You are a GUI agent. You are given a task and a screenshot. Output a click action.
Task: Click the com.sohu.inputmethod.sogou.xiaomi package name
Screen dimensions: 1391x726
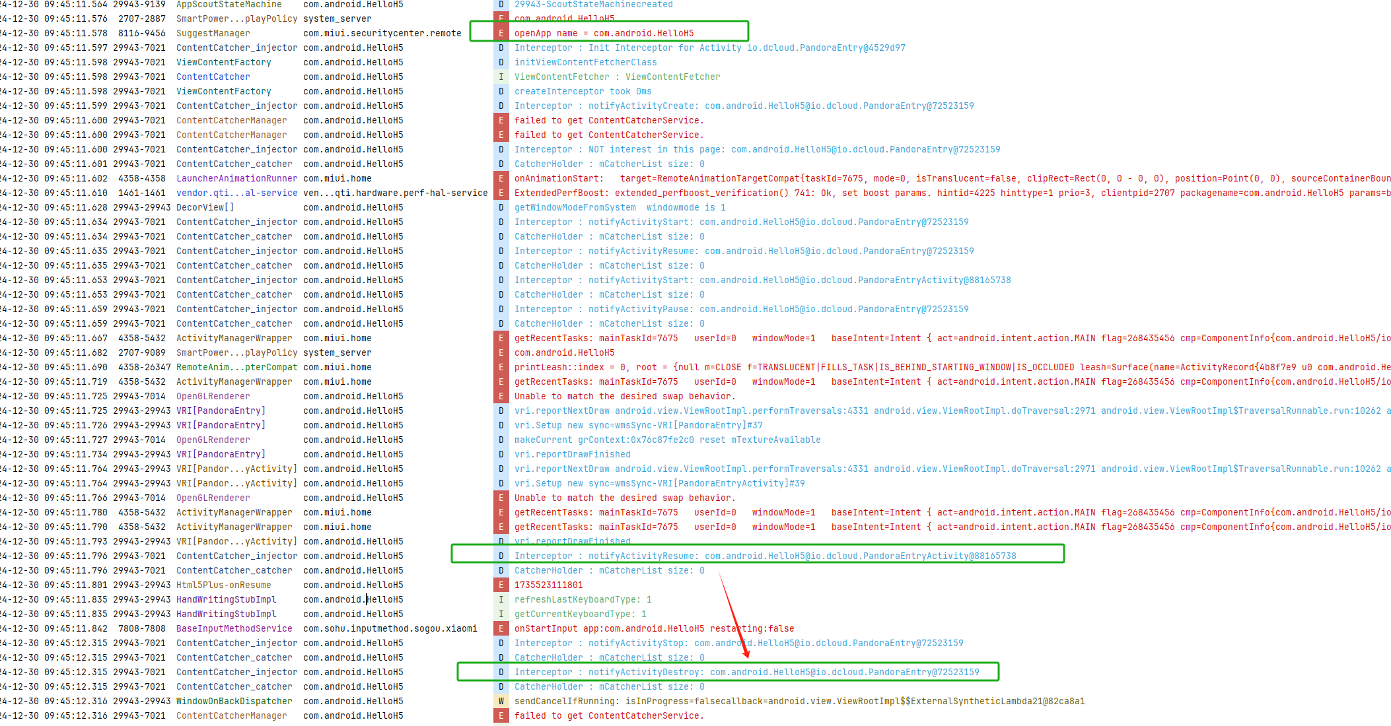[x=390, y=628]
